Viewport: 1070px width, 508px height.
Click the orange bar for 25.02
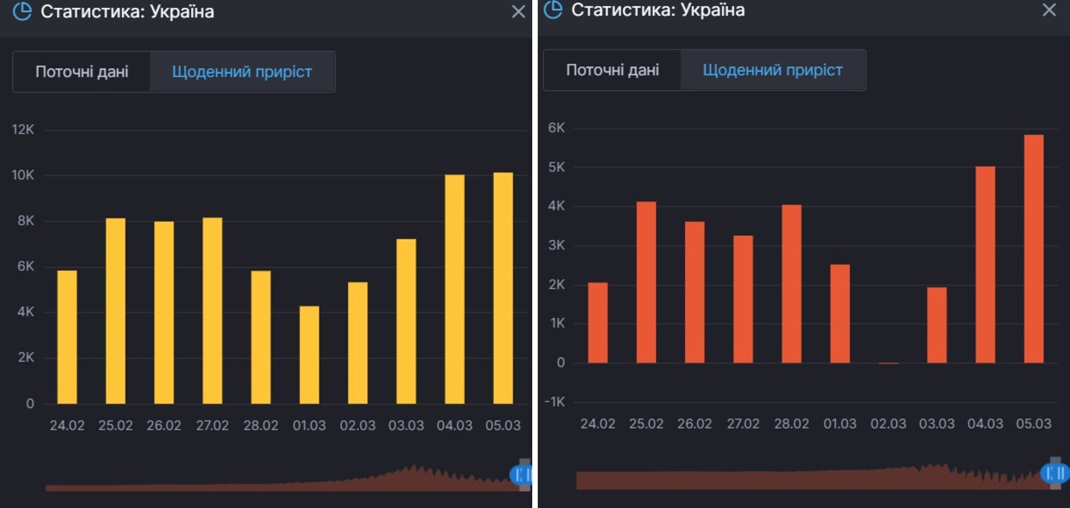point(646,282)
